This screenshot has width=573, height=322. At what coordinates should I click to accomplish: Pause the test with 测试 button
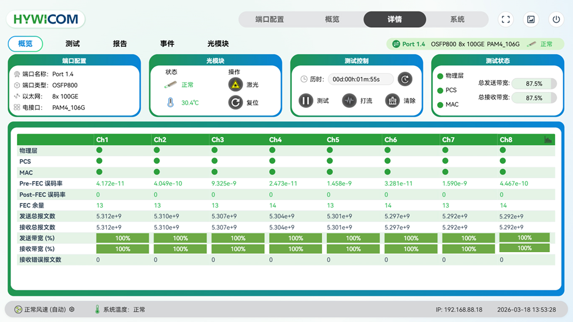(306, 101)
